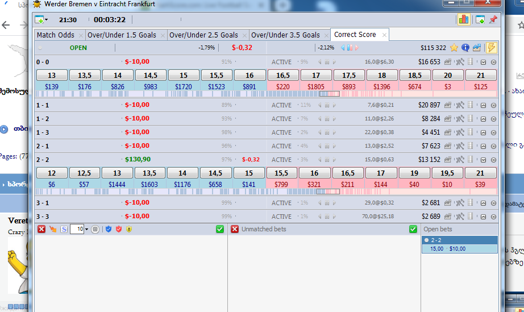
Task: Open the graph icon in the 0 - 0 row
Action: tap(447, 62)
